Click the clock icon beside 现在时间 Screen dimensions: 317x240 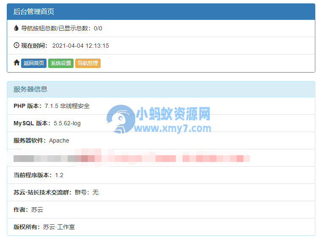[16, 46]
